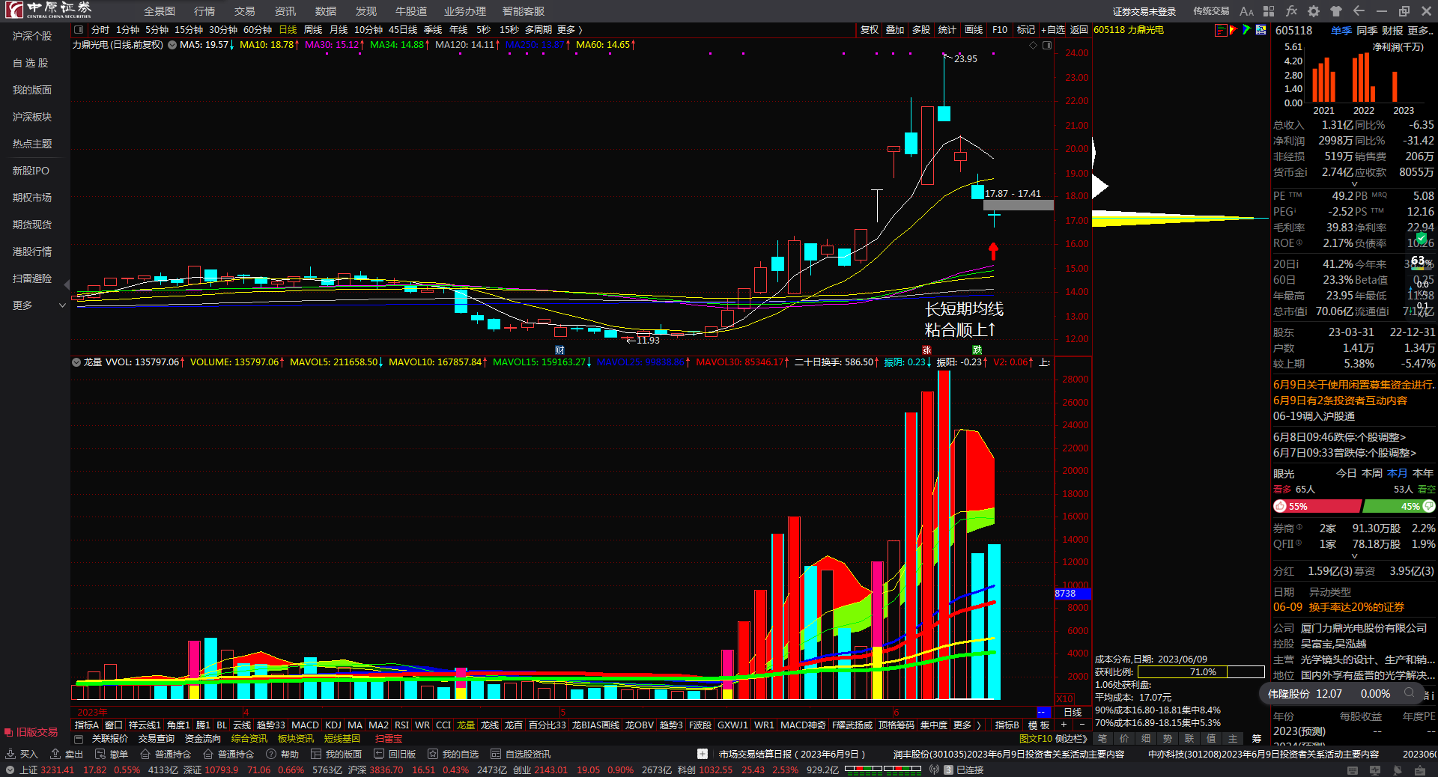Select the 今日 poll period option
Viewport: 1438px width, 777px height.
pyautogui.click(x=1346, y=473)
